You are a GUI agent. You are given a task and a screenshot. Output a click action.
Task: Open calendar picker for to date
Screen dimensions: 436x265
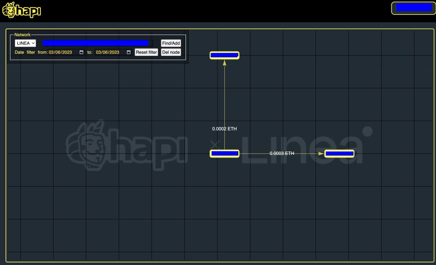[x=129, y=52]
